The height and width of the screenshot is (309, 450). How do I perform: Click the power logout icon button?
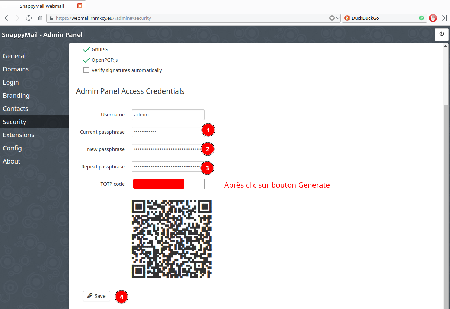point(442,34)
